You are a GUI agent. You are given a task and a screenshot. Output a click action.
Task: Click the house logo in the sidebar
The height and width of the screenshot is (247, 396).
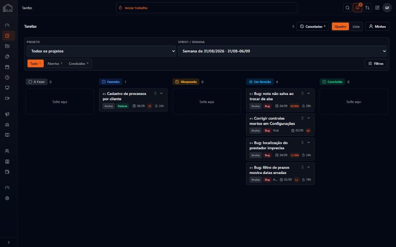click(7, 8)
